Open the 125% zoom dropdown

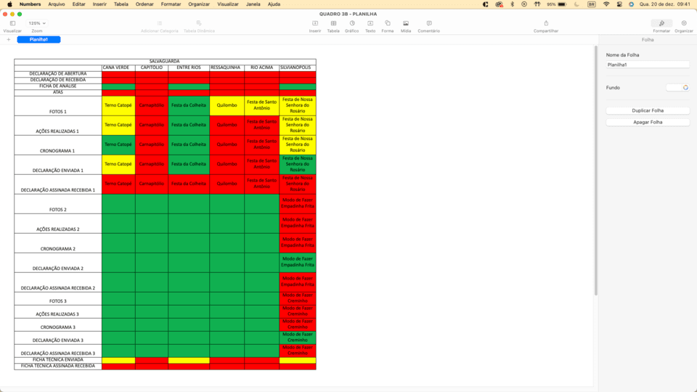37,23
